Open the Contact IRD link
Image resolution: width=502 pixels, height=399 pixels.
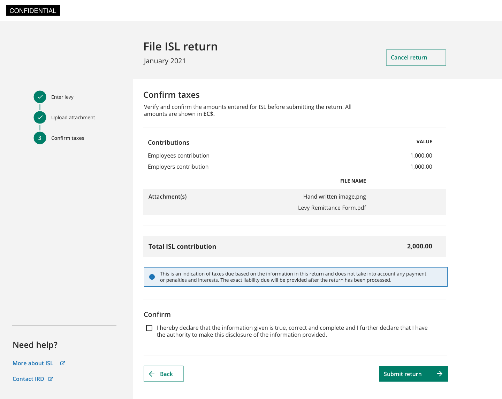(x=28, y=379)
